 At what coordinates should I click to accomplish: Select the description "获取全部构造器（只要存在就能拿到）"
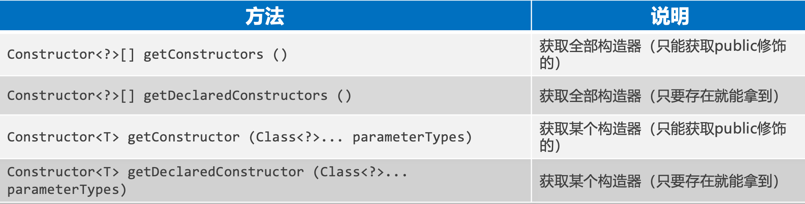pyautogui.click(x=659, y=96)
